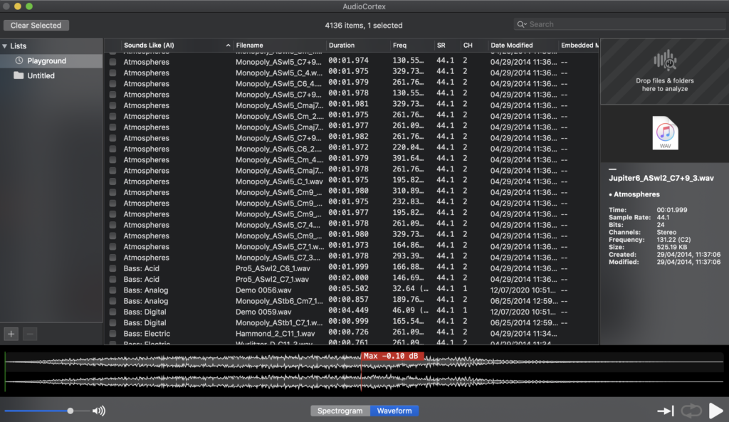Click the plus icon to add list

tap(11, 334)
